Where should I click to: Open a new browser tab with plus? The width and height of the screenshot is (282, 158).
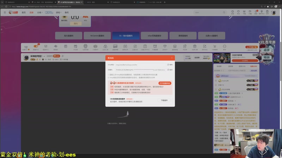[x=165, y=2]
